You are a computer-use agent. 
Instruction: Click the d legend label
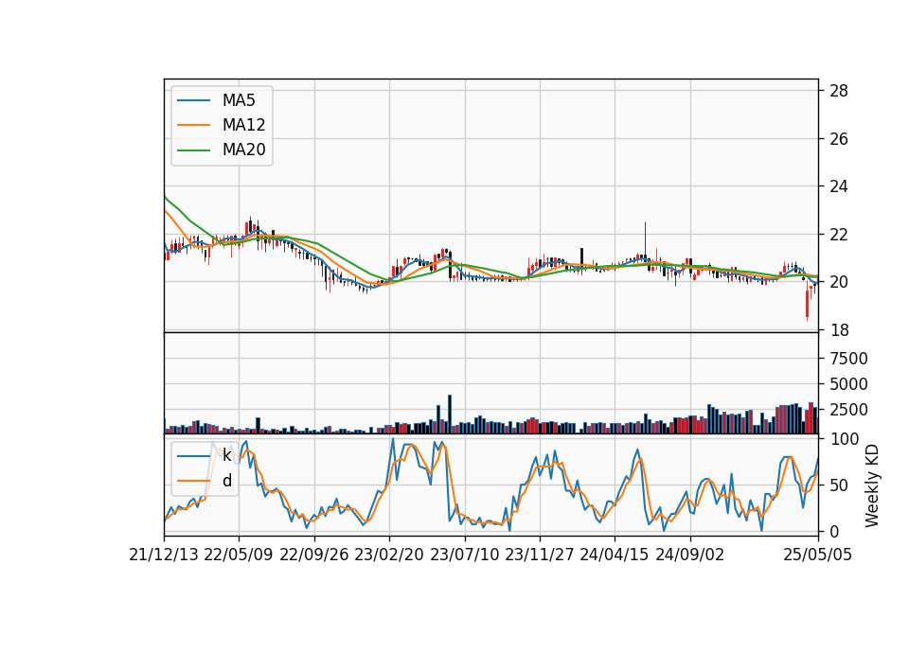(x=227, y=481)
